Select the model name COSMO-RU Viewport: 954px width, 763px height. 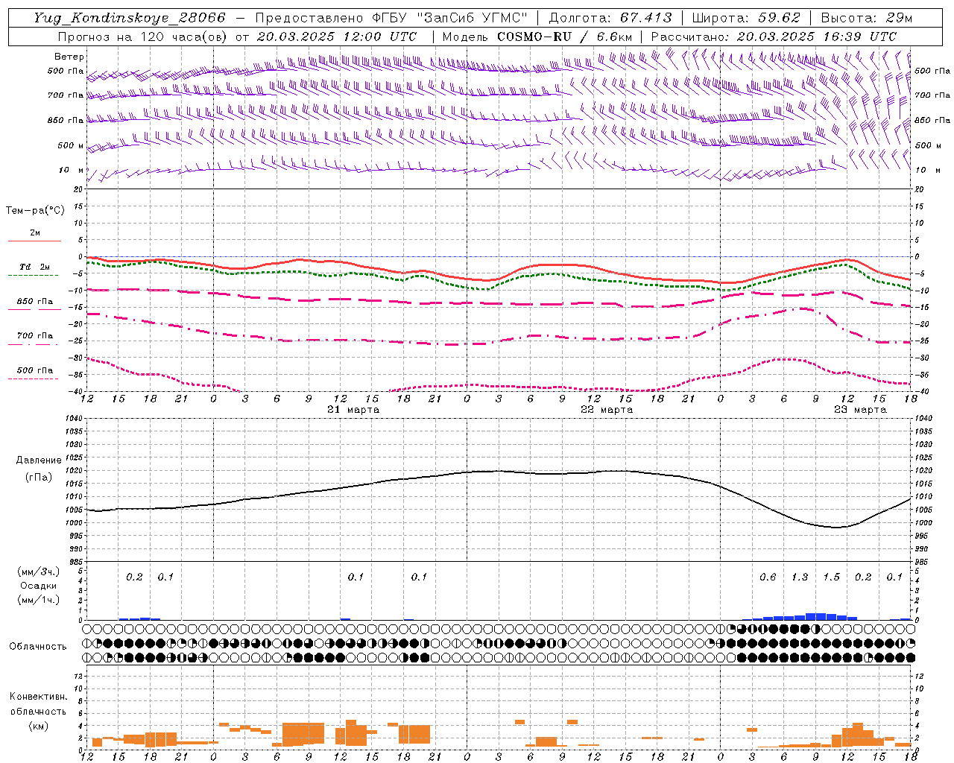(x=534, y=37)
